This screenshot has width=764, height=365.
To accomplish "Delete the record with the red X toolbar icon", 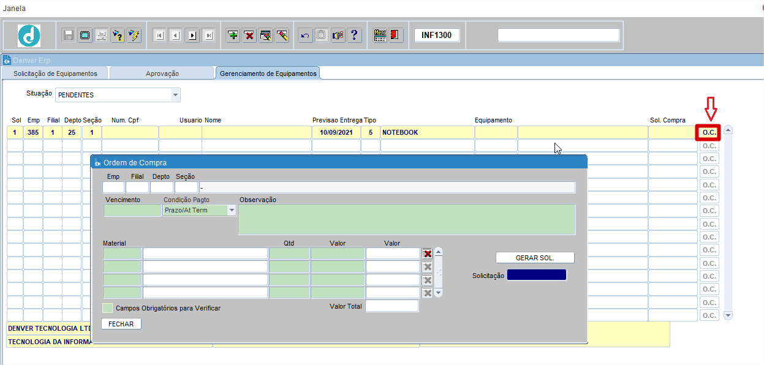I will click(x=249, y=35).
